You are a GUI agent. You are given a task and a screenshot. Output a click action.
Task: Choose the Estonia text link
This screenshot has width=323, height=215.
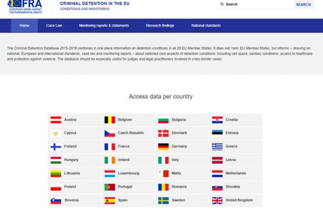(x=232, y=133)
